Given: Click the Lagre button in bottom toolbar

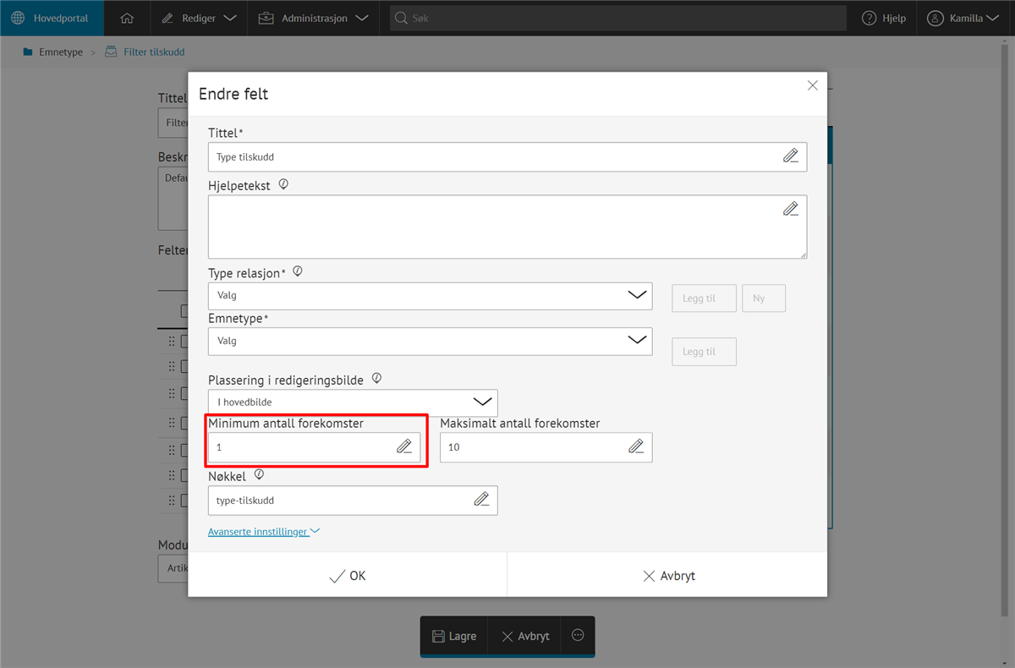Looking at the screenshot, I should point(454,636).
